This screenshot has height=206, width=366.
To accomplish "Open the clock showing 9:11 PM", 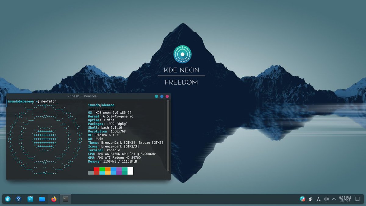I will (x=345, y=199).
